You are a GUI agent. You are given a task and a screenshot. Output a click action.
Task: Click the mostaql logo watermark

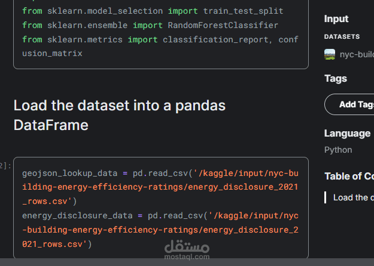(186, 250)
